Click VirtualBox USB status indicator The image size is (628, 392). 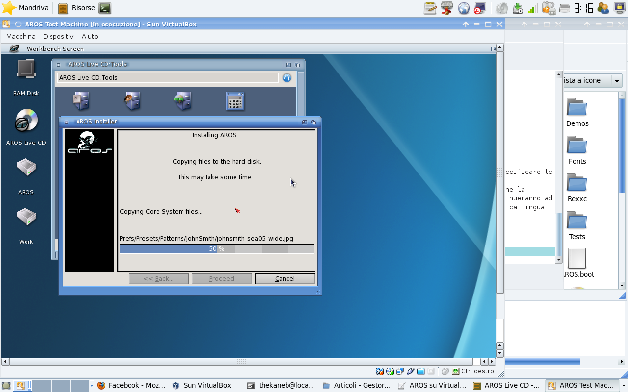(411, 371)
